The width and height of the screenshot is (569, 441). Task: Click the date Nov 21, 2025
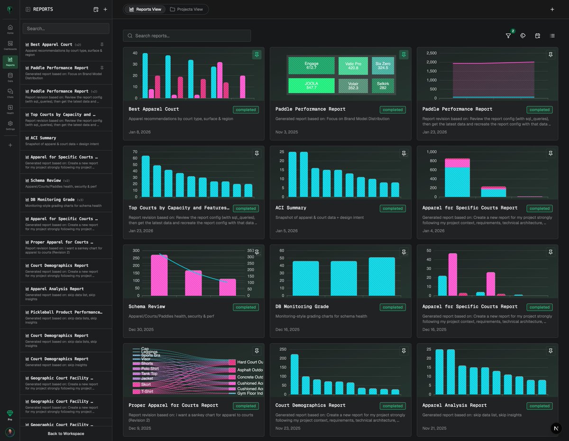[435, 428]
